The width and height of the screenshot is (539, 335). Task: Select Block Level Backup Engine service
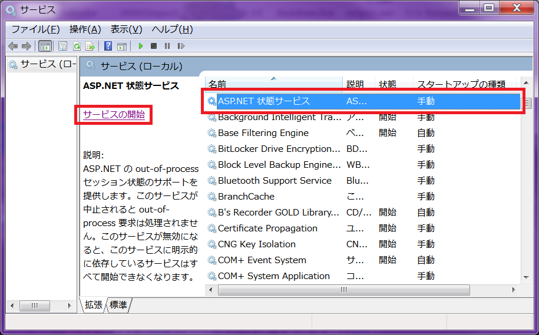coord(279,165)
